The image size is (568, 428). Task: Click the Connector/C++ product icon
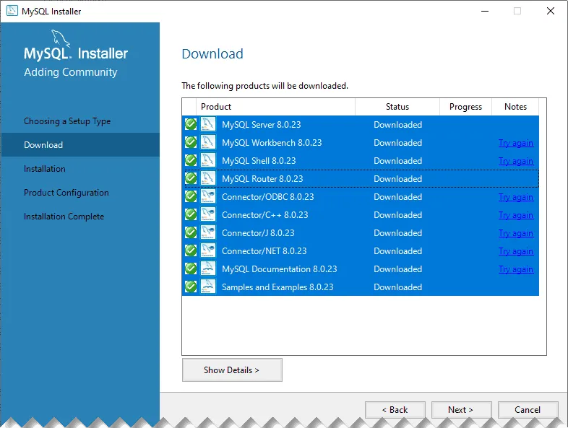pyautogui.click(x=208, y=214)
